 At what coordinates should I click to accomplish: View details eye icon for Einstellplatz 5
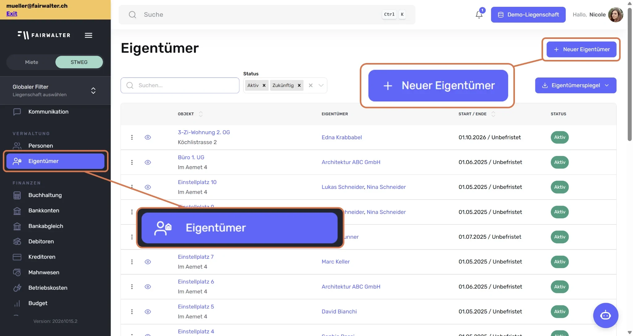(148, 312)
